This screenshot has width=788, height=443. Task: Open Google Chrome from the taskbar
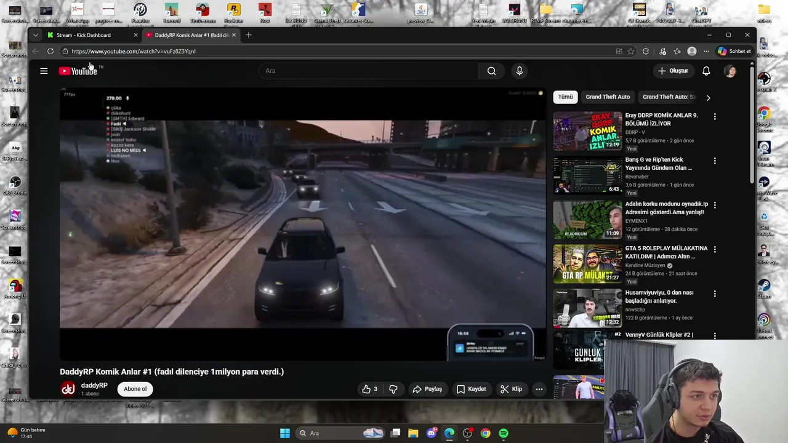486,433
